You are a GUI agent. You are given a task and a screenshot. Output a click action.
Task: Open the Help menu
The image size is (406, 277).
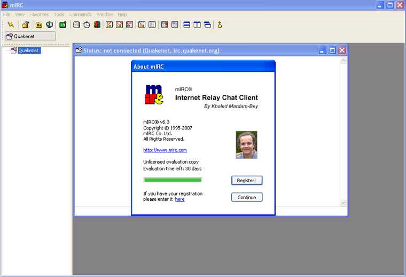(122, 14)
